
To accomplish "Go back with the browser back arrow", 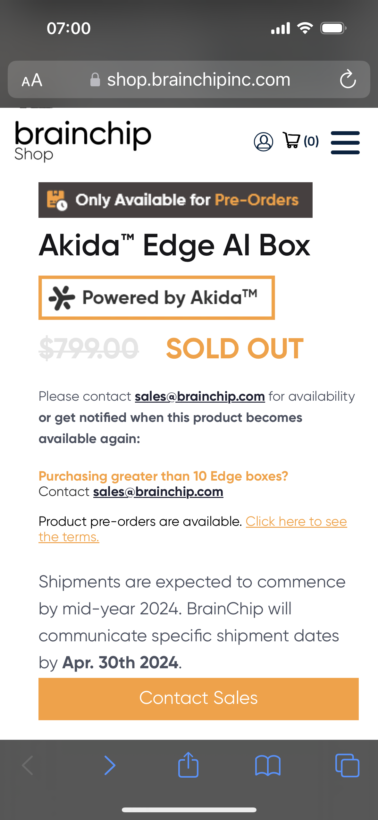I will coord(28,765).
